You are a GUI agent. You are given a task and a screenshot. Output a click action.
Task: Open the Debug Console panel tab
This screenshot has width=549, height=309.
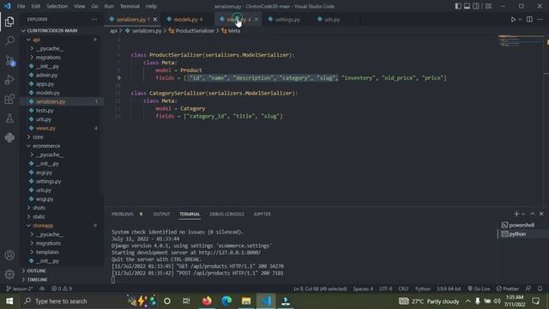(x=226, y=214)
